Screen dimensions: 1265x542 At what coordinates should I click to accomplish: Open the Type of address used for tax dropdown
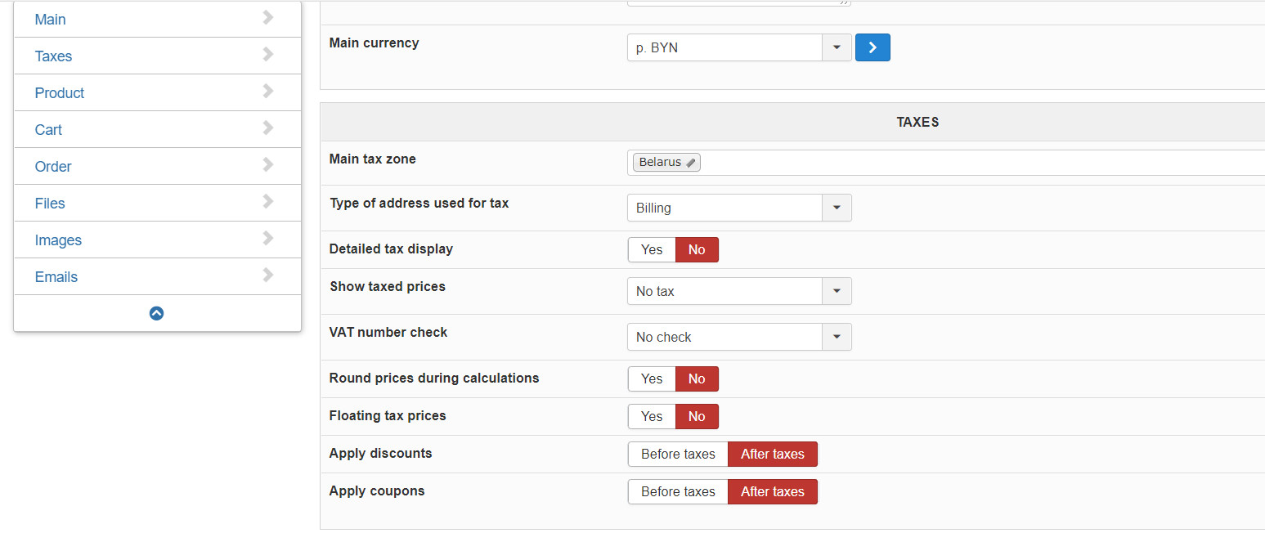click(837, 208)
